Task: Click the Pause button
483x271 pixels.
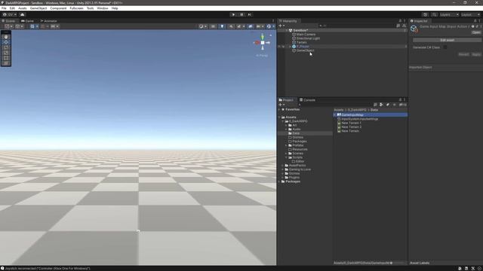Action: 241,14
